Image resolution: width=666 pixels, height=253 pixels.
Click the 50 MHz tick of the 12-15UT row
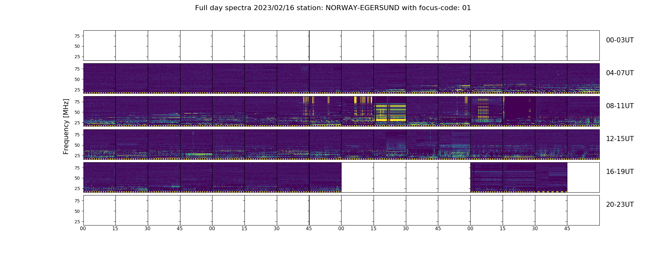[77, 145]
